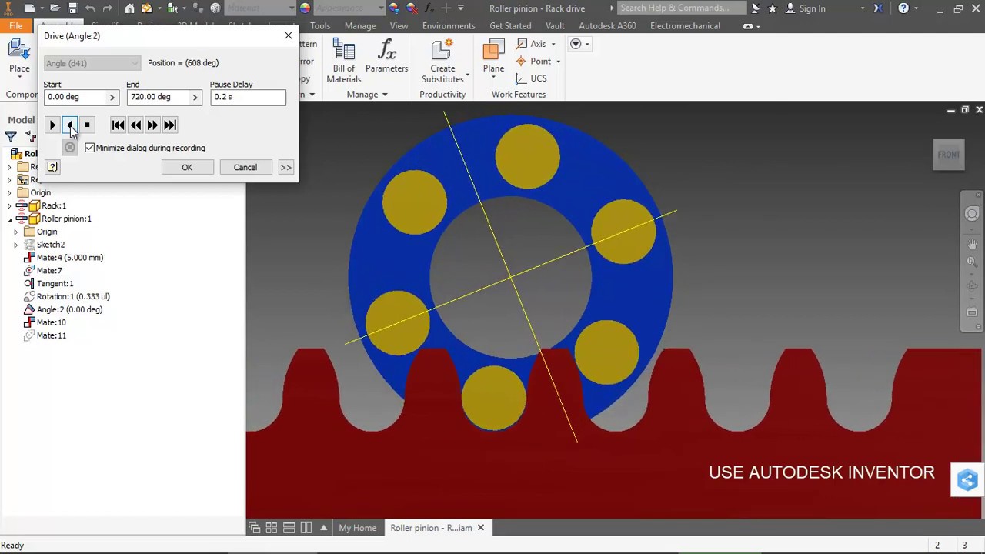Viewport: 985px width, 554px height.
Task: Click the FRONT ViewCube face
Action: [949, 155]
